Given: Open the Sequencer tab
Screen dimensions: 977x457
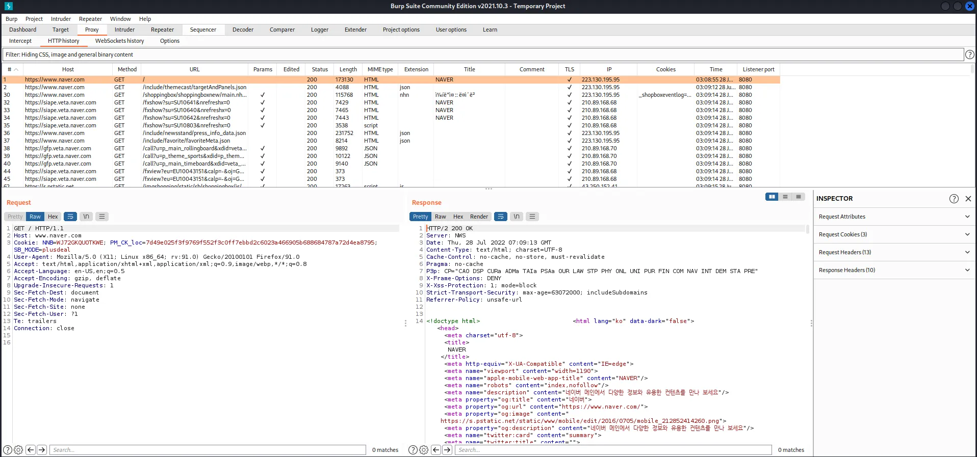Looking at the screenshot, I should click(x=203, y=30).
